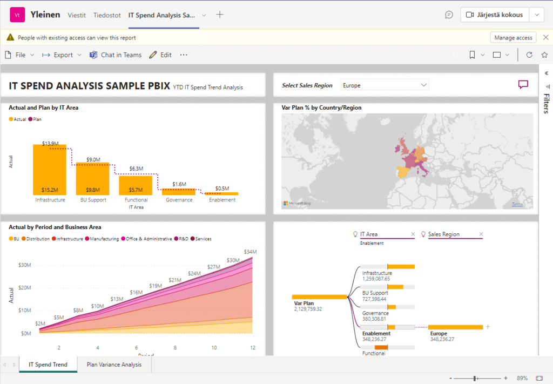Open the conversation chat icon in header
Screen dimensions: 553x384
point(449,15)
